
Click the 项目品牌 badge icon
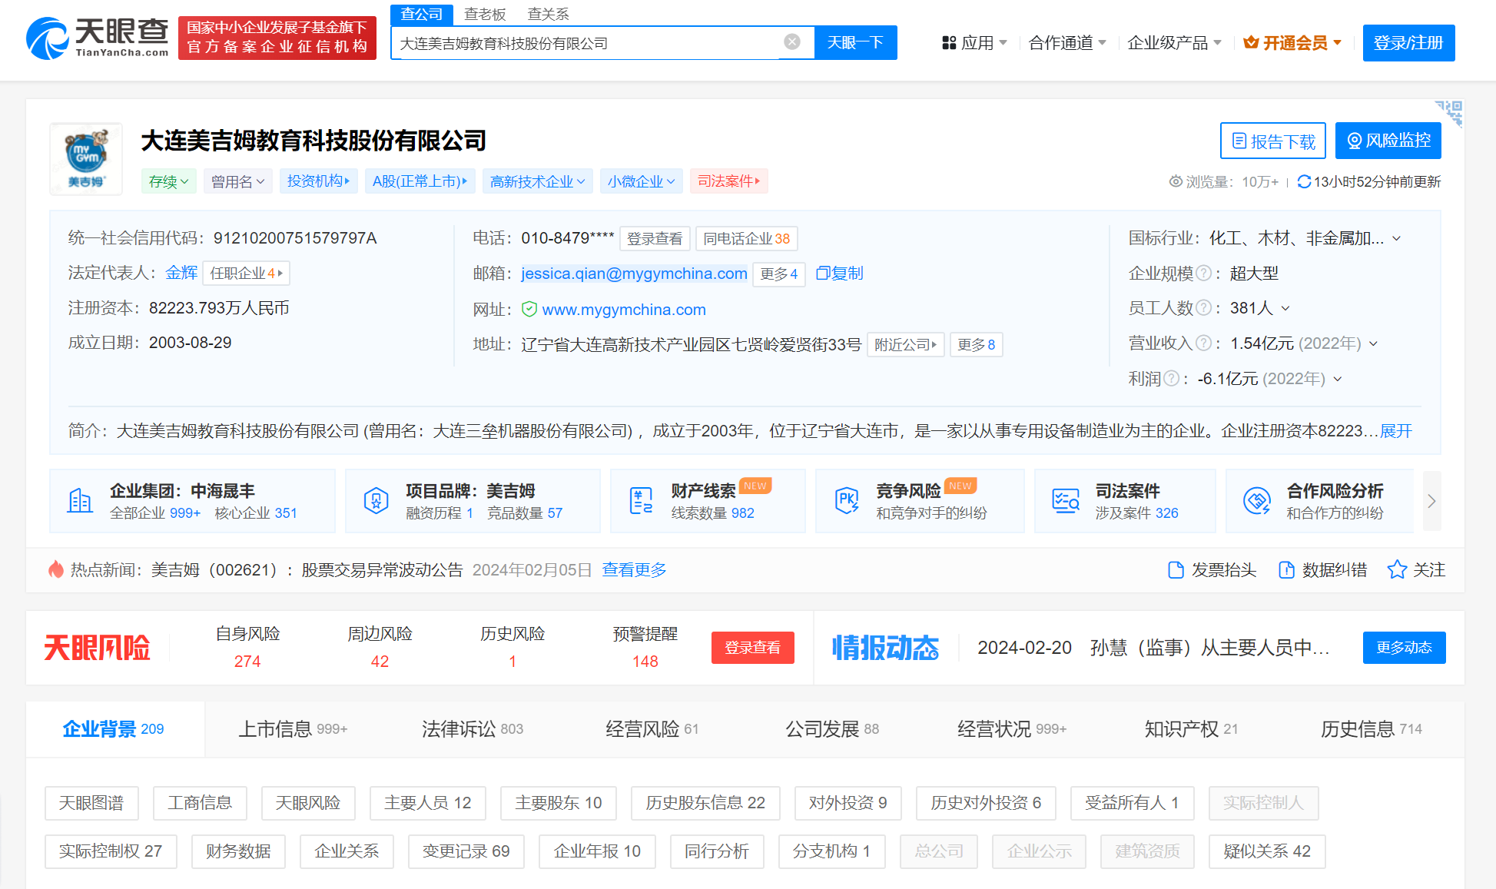(376, 501)
